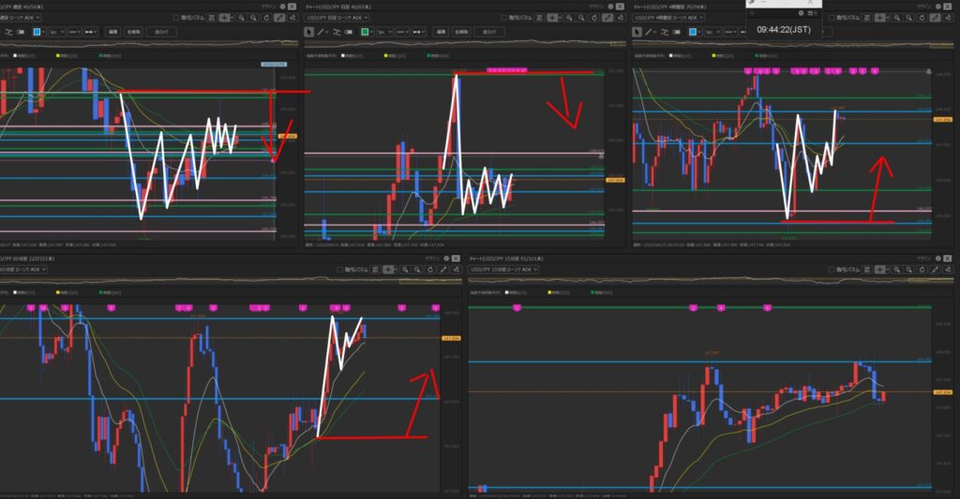The image size is (960, 499).
Task: Refresh the daily chart
Action: (x=594, y=18)
